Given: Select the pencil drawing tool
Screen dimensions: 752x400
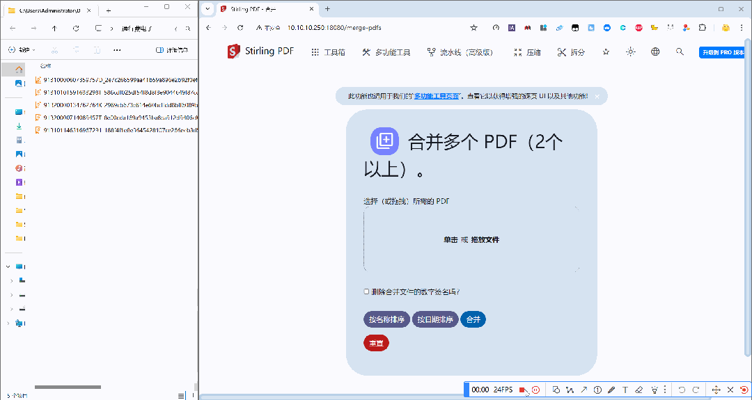Looking at the screenshot, I should 611,390.
